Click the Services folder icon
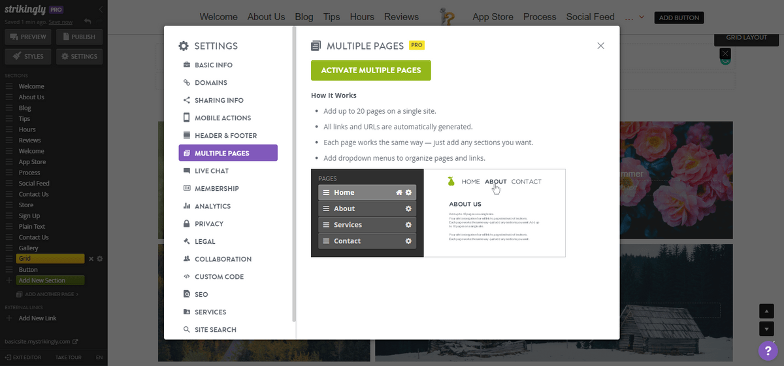Screen dimensions: 784x366 coord(187,312)
